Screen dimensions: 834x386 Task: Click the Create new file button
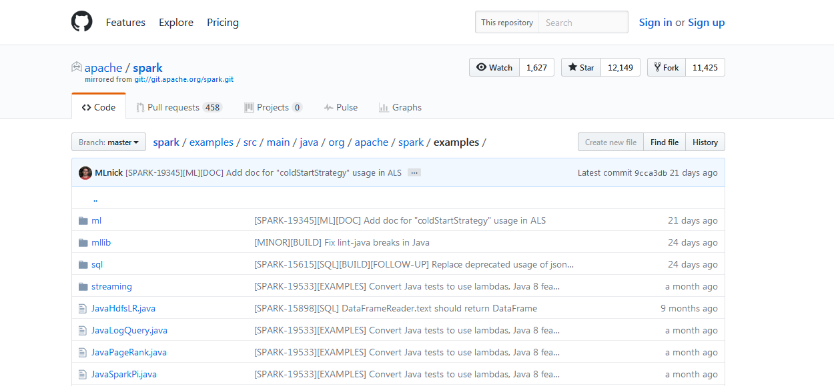[x=610, y=142]
